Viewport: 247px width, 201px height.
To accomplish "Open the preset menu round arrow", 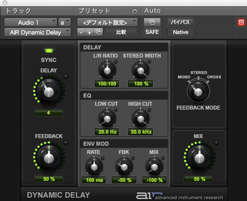I will (135, 12).
